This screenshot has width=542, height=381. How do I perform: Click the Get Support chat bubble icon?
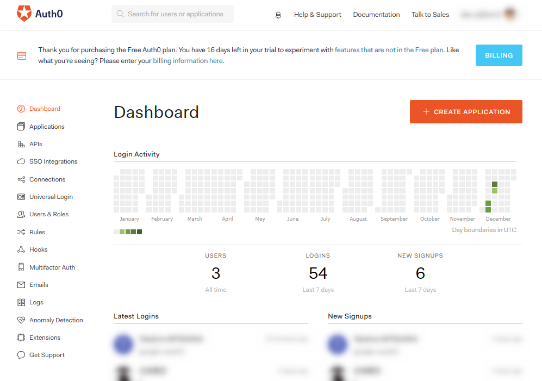[x=21, y=355]
